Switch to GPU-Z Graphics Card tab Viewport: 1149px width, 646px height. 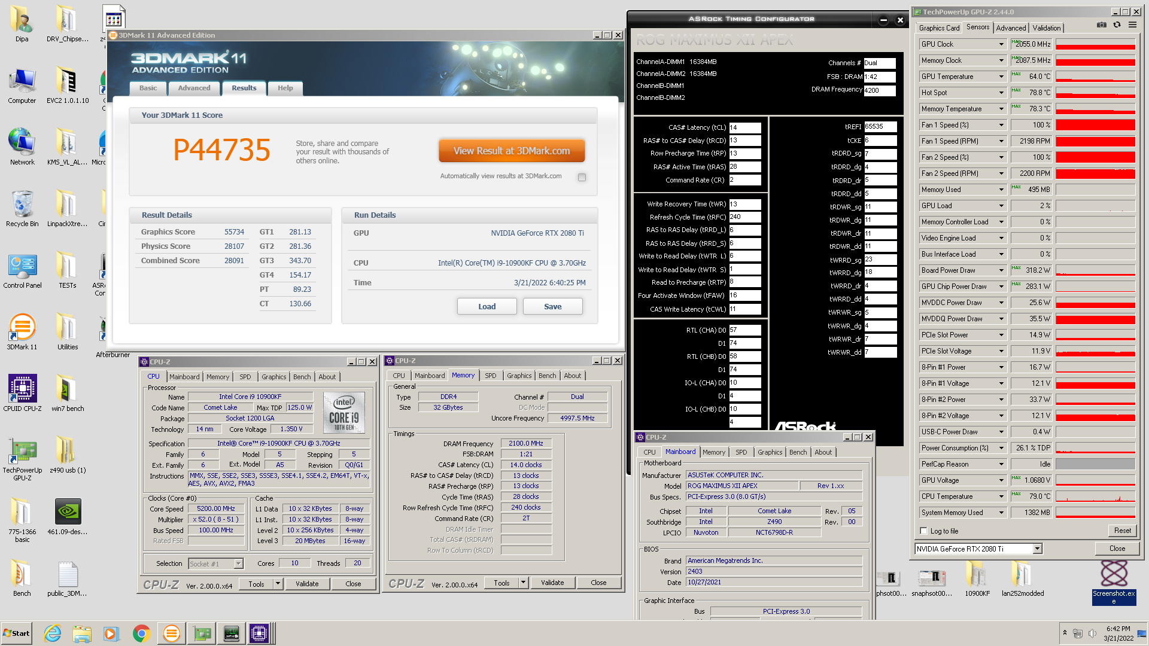(939, 28)
